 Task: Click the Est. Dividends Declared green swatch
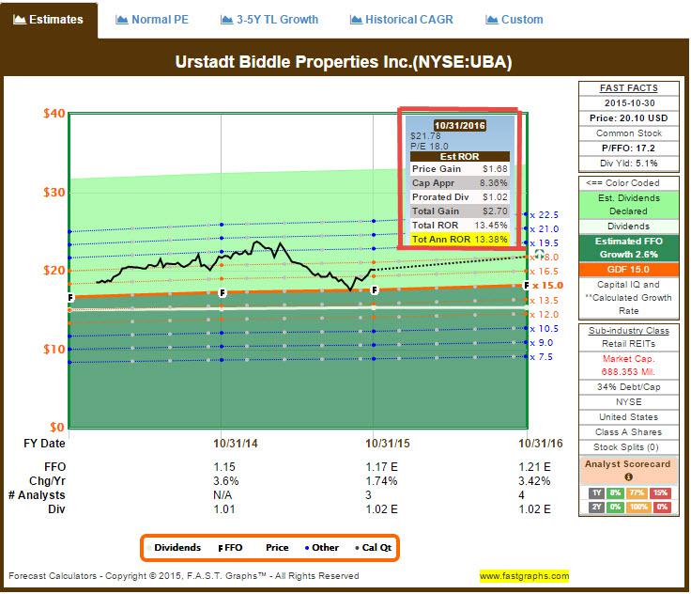pyautogui.click(x=628, y=204)
